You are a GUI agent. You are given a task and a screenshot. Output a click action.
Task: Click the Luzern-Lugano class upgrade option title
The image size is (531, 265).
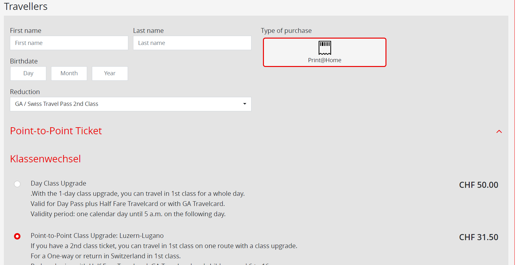[97, 236]
